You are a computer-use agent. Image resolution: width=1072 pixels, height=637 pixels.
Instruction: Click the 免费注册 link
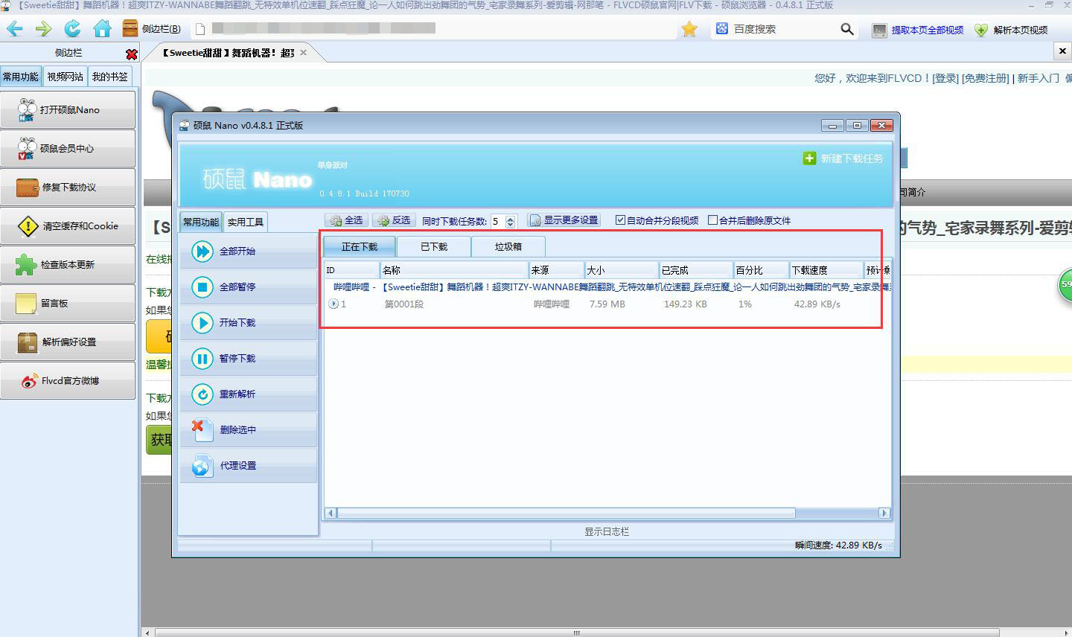tap(986, 78)
